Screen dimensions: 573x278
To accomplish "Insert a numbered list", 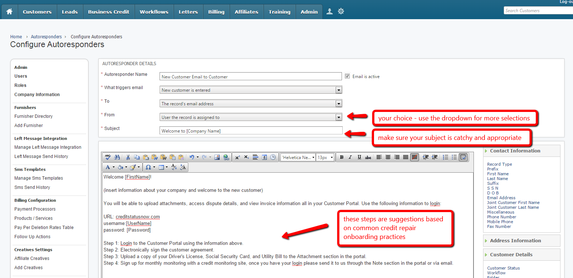I will coord(446,157).
